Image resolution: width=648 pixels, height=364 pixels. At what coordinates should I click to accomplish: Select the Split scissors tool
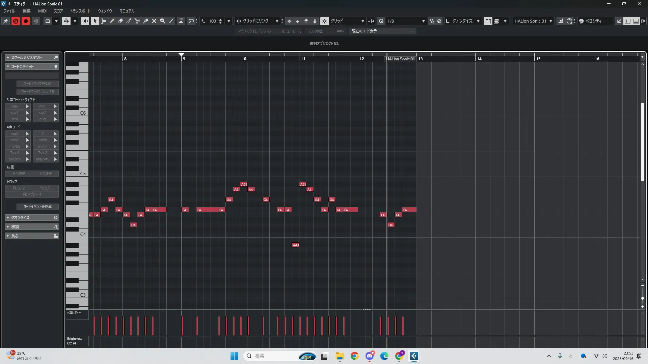point(137,21)
